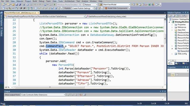Click the editor vertical scrollbar thumb

(x=165, y=39)
